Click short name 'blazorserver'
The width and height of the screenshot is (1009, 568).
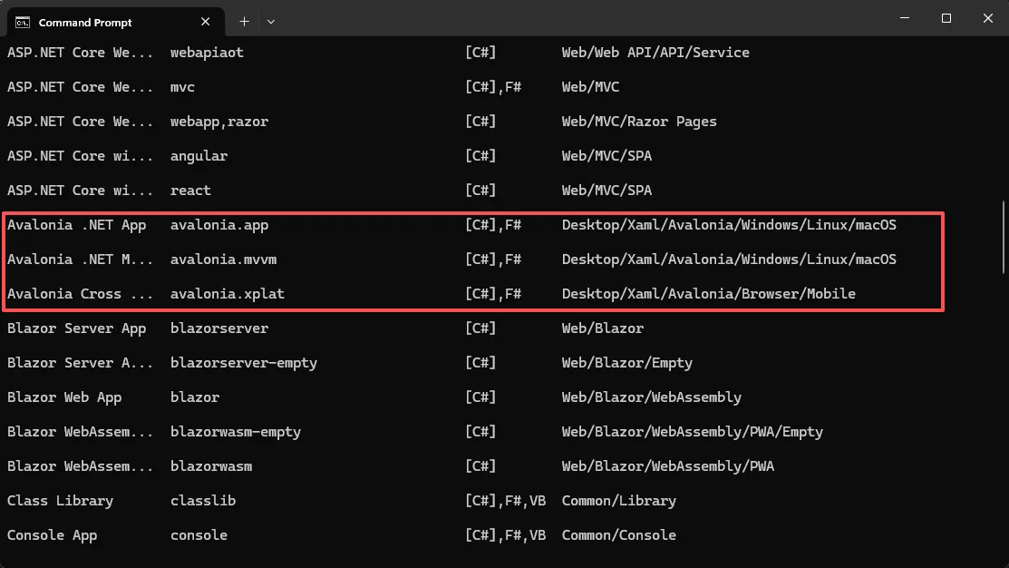tap(218, 328)
